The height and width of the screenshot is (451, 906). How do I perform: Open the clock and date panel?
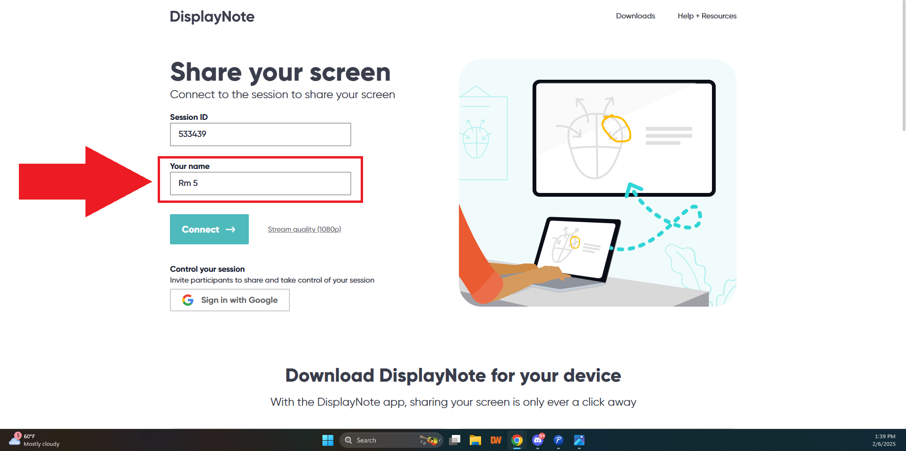click(884, 440)
